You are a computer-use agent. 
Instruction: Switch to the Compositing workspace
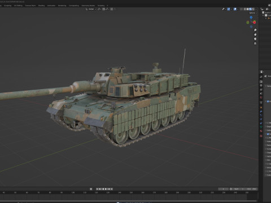tap(74, 6)
